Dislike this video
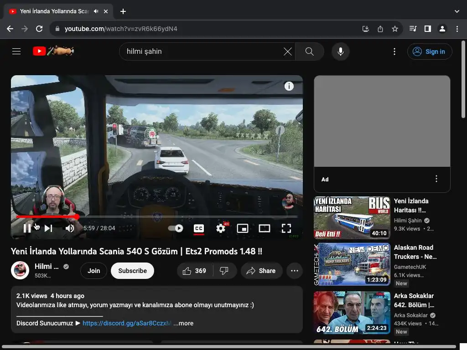Screen dimensions: 467x350 224,271
